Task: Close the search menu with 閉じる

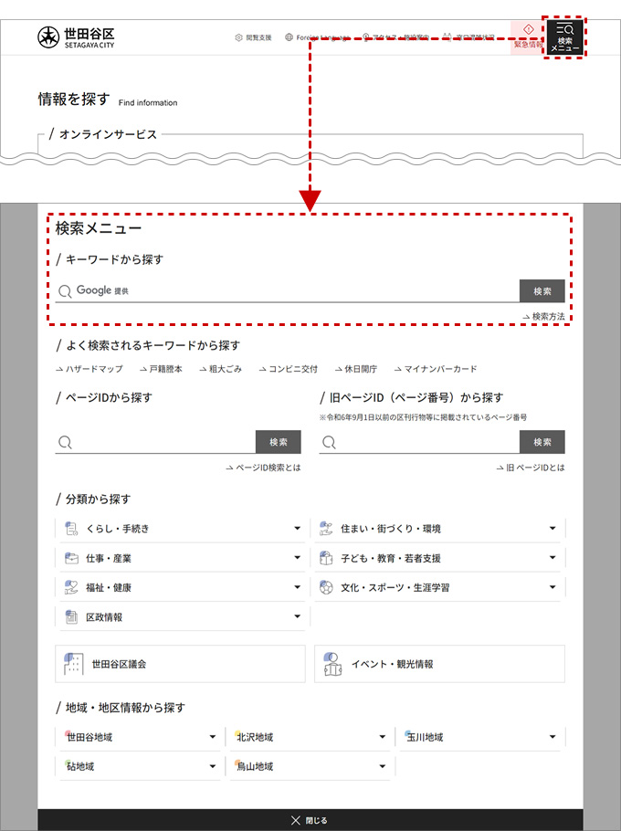Action: pyautogui.click(x=310, y=820)
